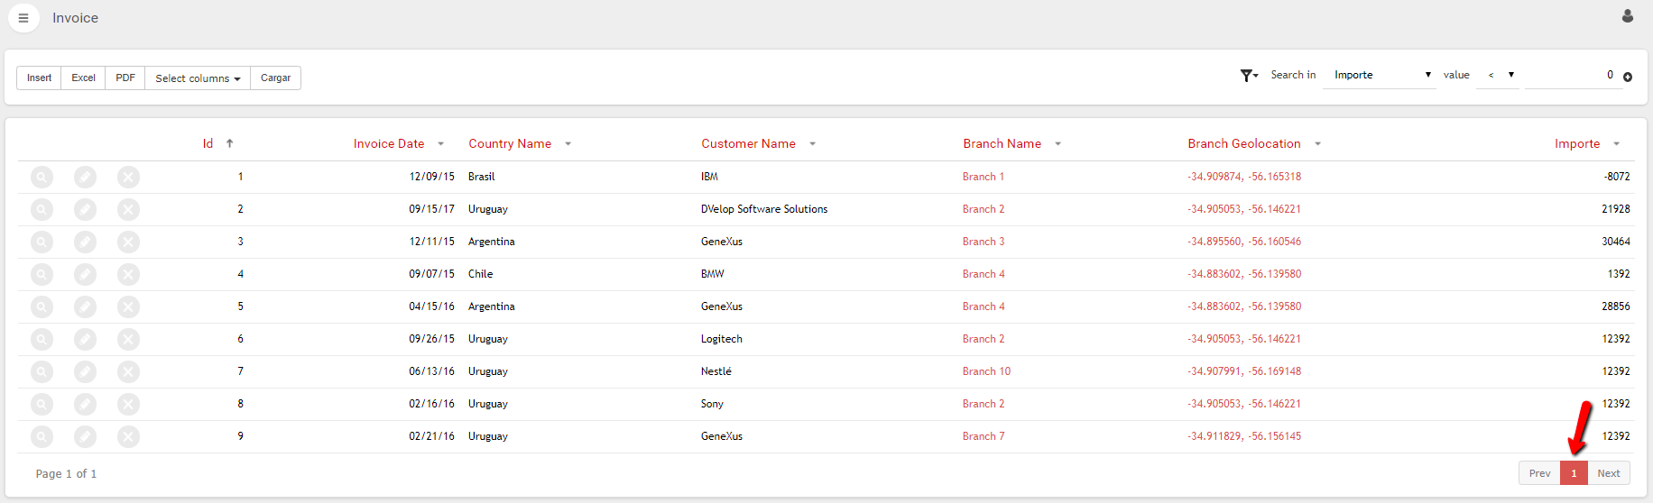Click the Cargar button
Viewport: 1653px width, 503px height.
click(275, 78)
